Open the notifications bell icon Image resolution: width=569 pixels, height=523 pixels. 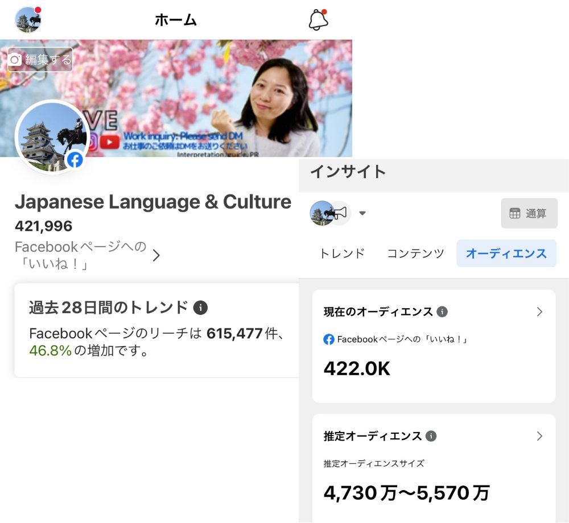point(318,20)
